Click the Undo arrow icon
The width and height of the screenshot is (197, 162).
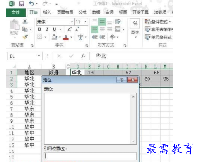pos(31,4)
